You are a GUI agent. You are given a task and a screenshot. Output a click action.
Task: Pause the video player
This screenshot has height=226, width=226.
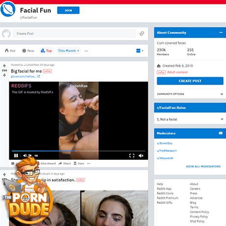16,155
